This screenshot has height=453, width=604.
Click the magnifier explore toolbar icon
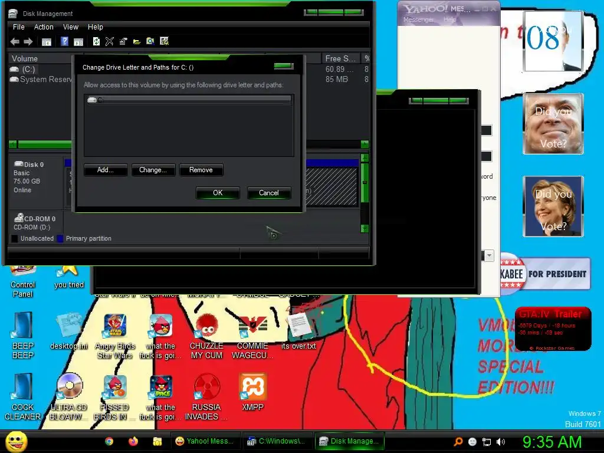click(150, 41)
